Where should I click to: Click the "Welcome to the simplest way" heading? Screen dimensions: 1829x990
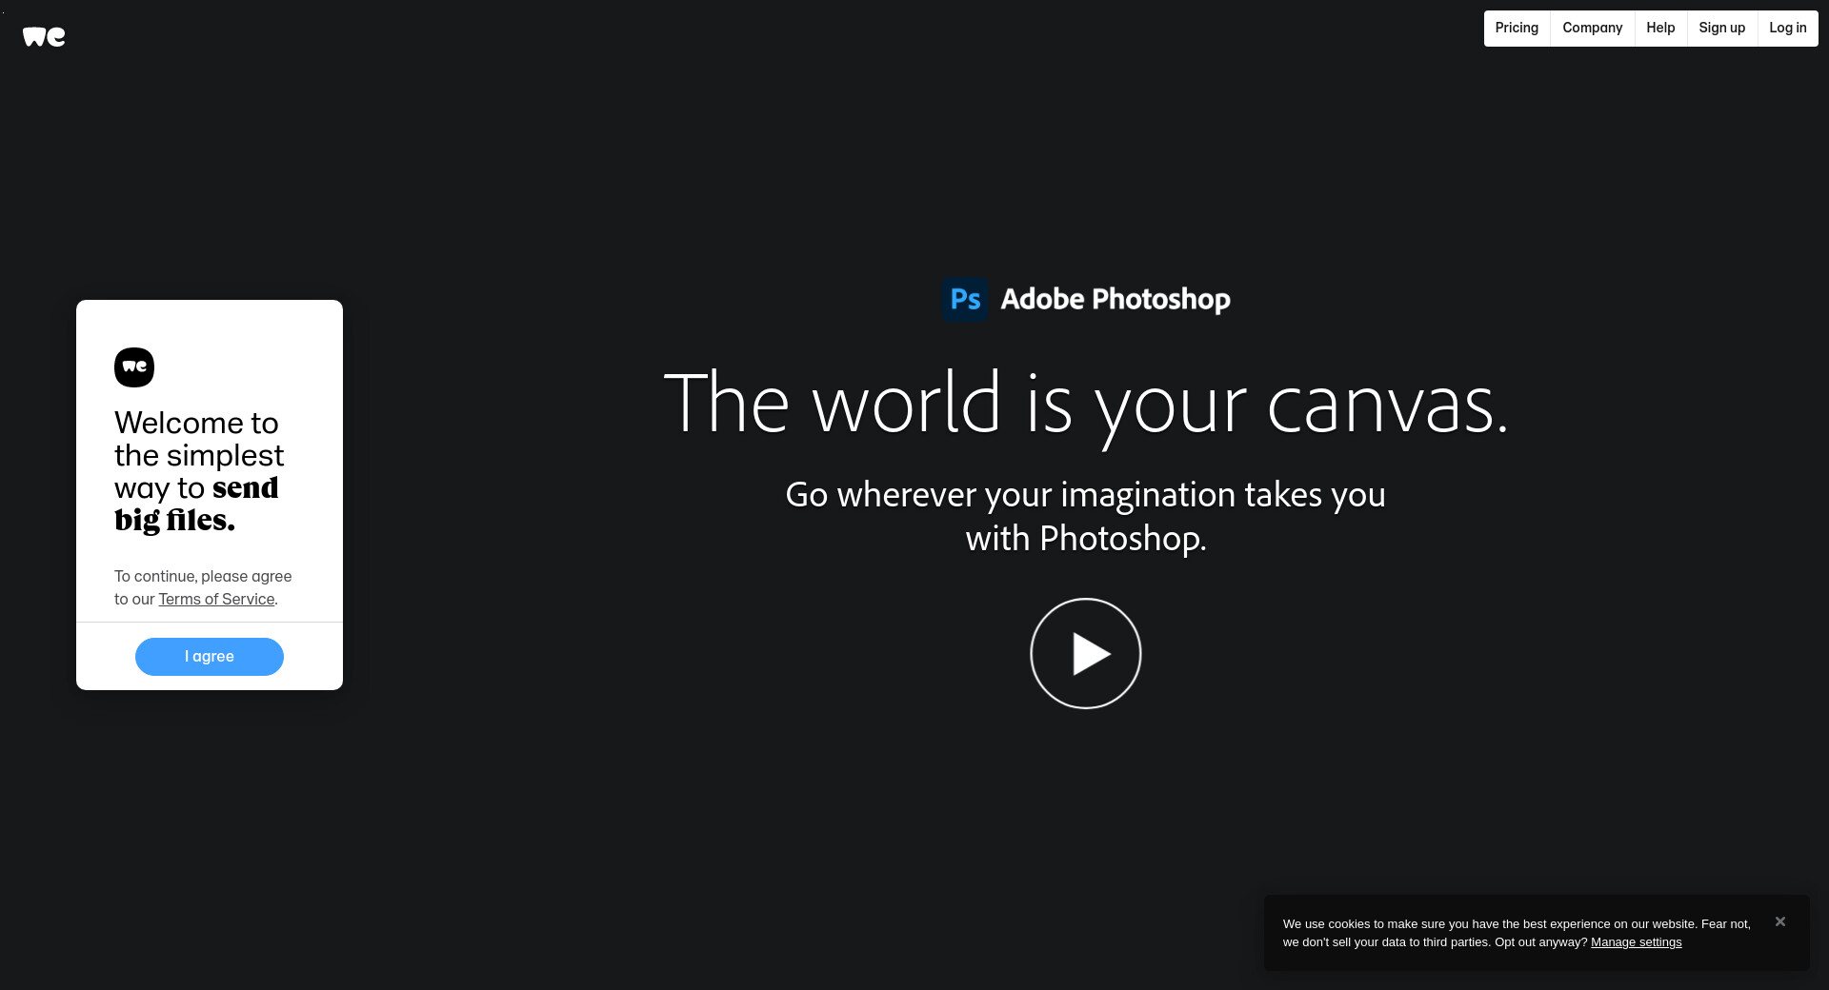point(199,471)
